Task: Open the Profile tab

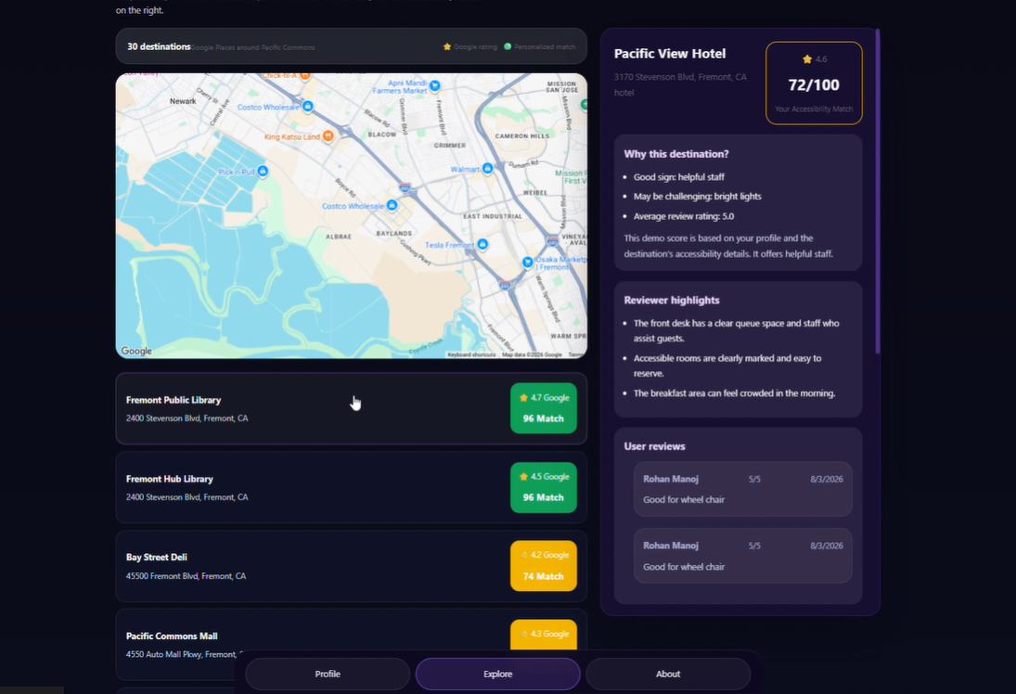Action: 328,674
